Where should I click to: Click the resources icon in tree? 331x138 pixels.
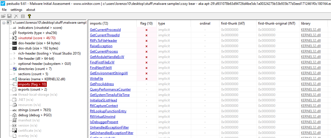(x=15, y=105)
